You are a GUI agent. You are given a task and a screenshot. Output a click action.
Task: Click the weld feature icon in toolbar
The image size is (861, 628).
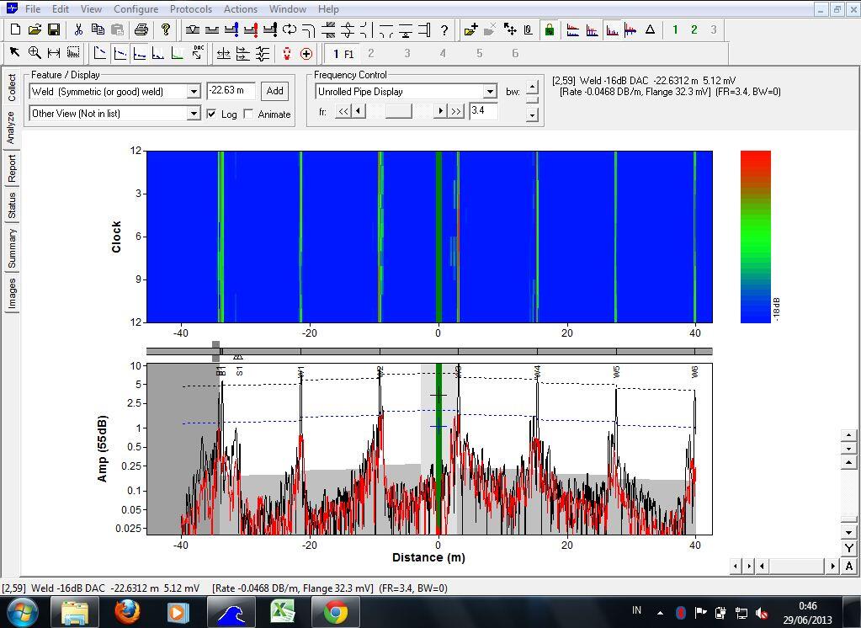point(192,29)
